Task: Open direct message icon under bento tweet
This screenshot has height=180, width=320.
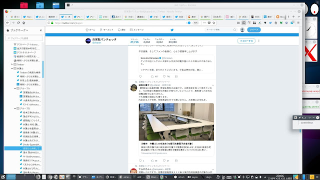Action: click(176, 160)
